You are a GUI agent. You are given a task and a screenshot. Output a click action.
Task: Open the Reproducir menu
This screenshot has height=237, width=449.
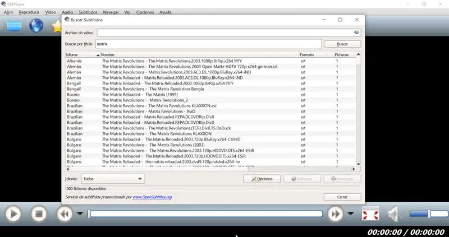[x=29, y=12]
